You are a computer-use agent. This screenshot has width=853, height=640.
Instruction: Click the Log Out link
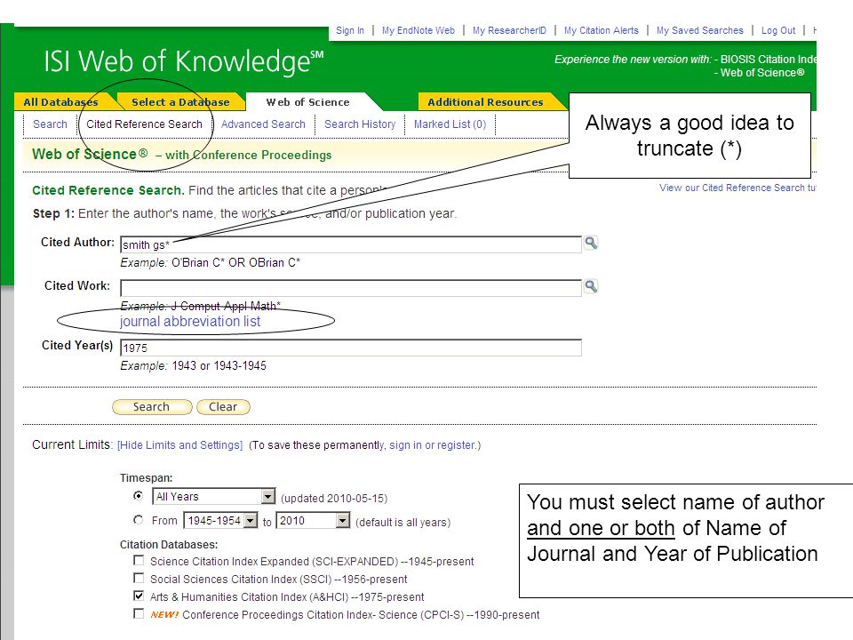tap(778, 30)
